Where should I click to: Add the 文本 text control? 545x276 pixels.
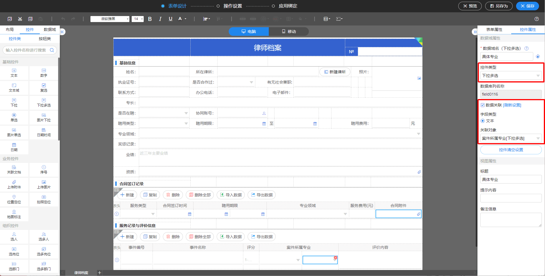(14, 73)
